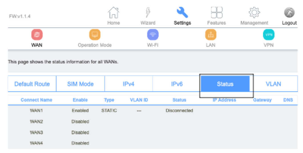The width and height of the screenshot is (303, 153).
Task: Select the red WAN icon
Action: [x=37, y=35]
